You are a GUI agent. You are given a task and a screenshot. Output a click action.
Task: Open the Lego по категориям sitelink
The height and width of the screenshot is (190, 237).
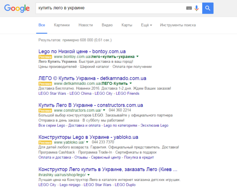coord(120,126)
